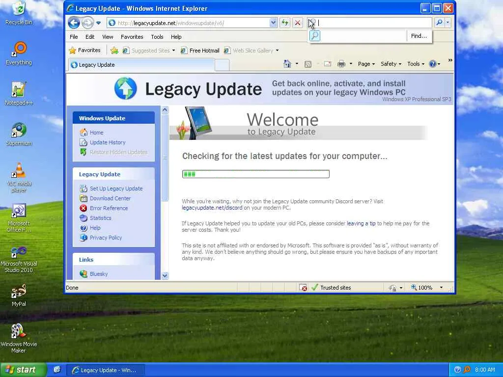503x377 pixels.
Task: Open the Help menu in menu bar
Action: (176, 37)
